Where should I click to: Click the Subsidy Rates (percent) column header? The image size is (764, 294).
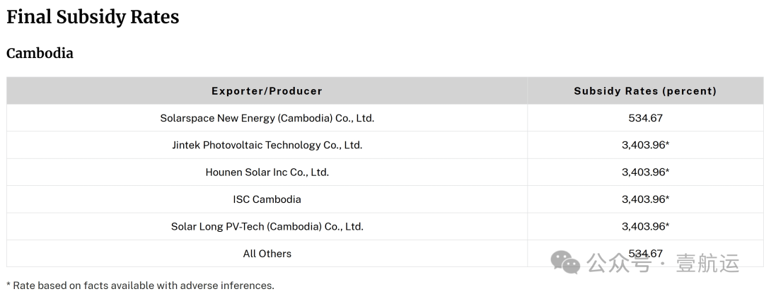(x=644, y=91)
